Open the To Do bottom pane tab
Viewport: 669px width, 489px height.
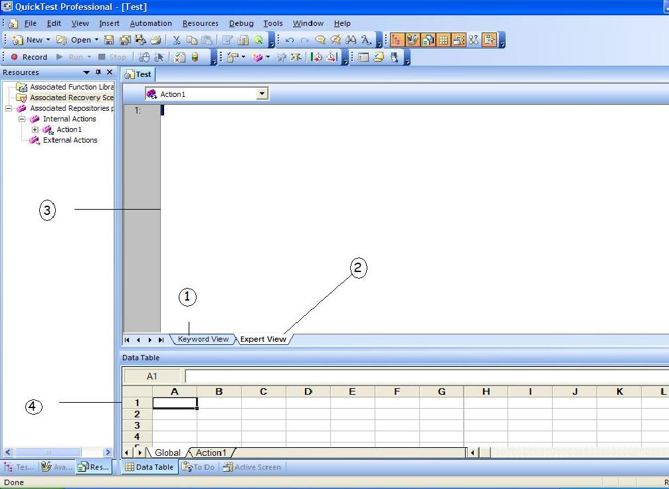click(199, 467)
